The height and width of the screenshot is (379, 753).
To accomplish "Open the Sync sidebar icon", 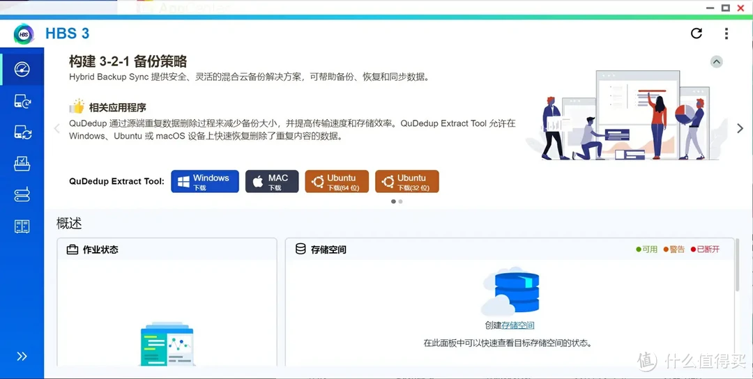I will 22,132.
